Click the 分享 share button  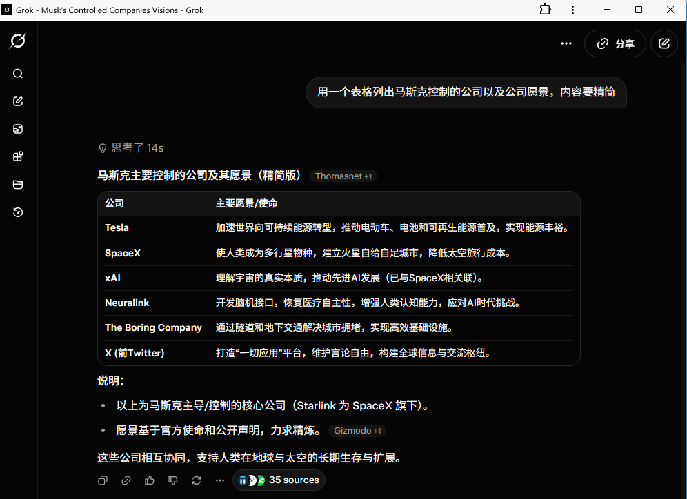(615, 43)
